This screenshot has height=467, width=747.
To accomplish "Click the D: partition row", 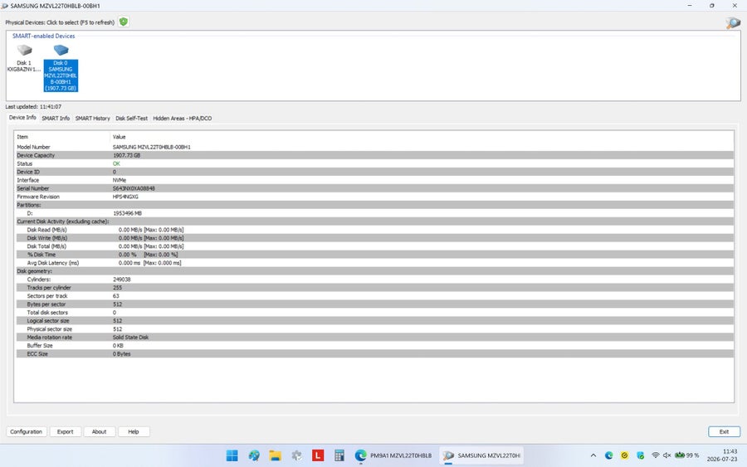I will pos(374,213).
